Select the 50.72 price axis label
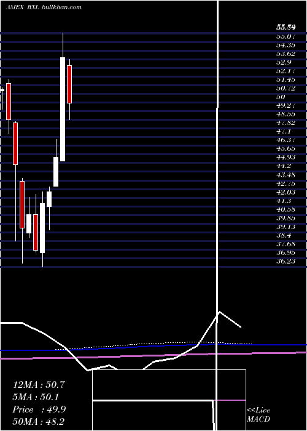The width and height of the screenshot is (307, 431). coord(286,88)
